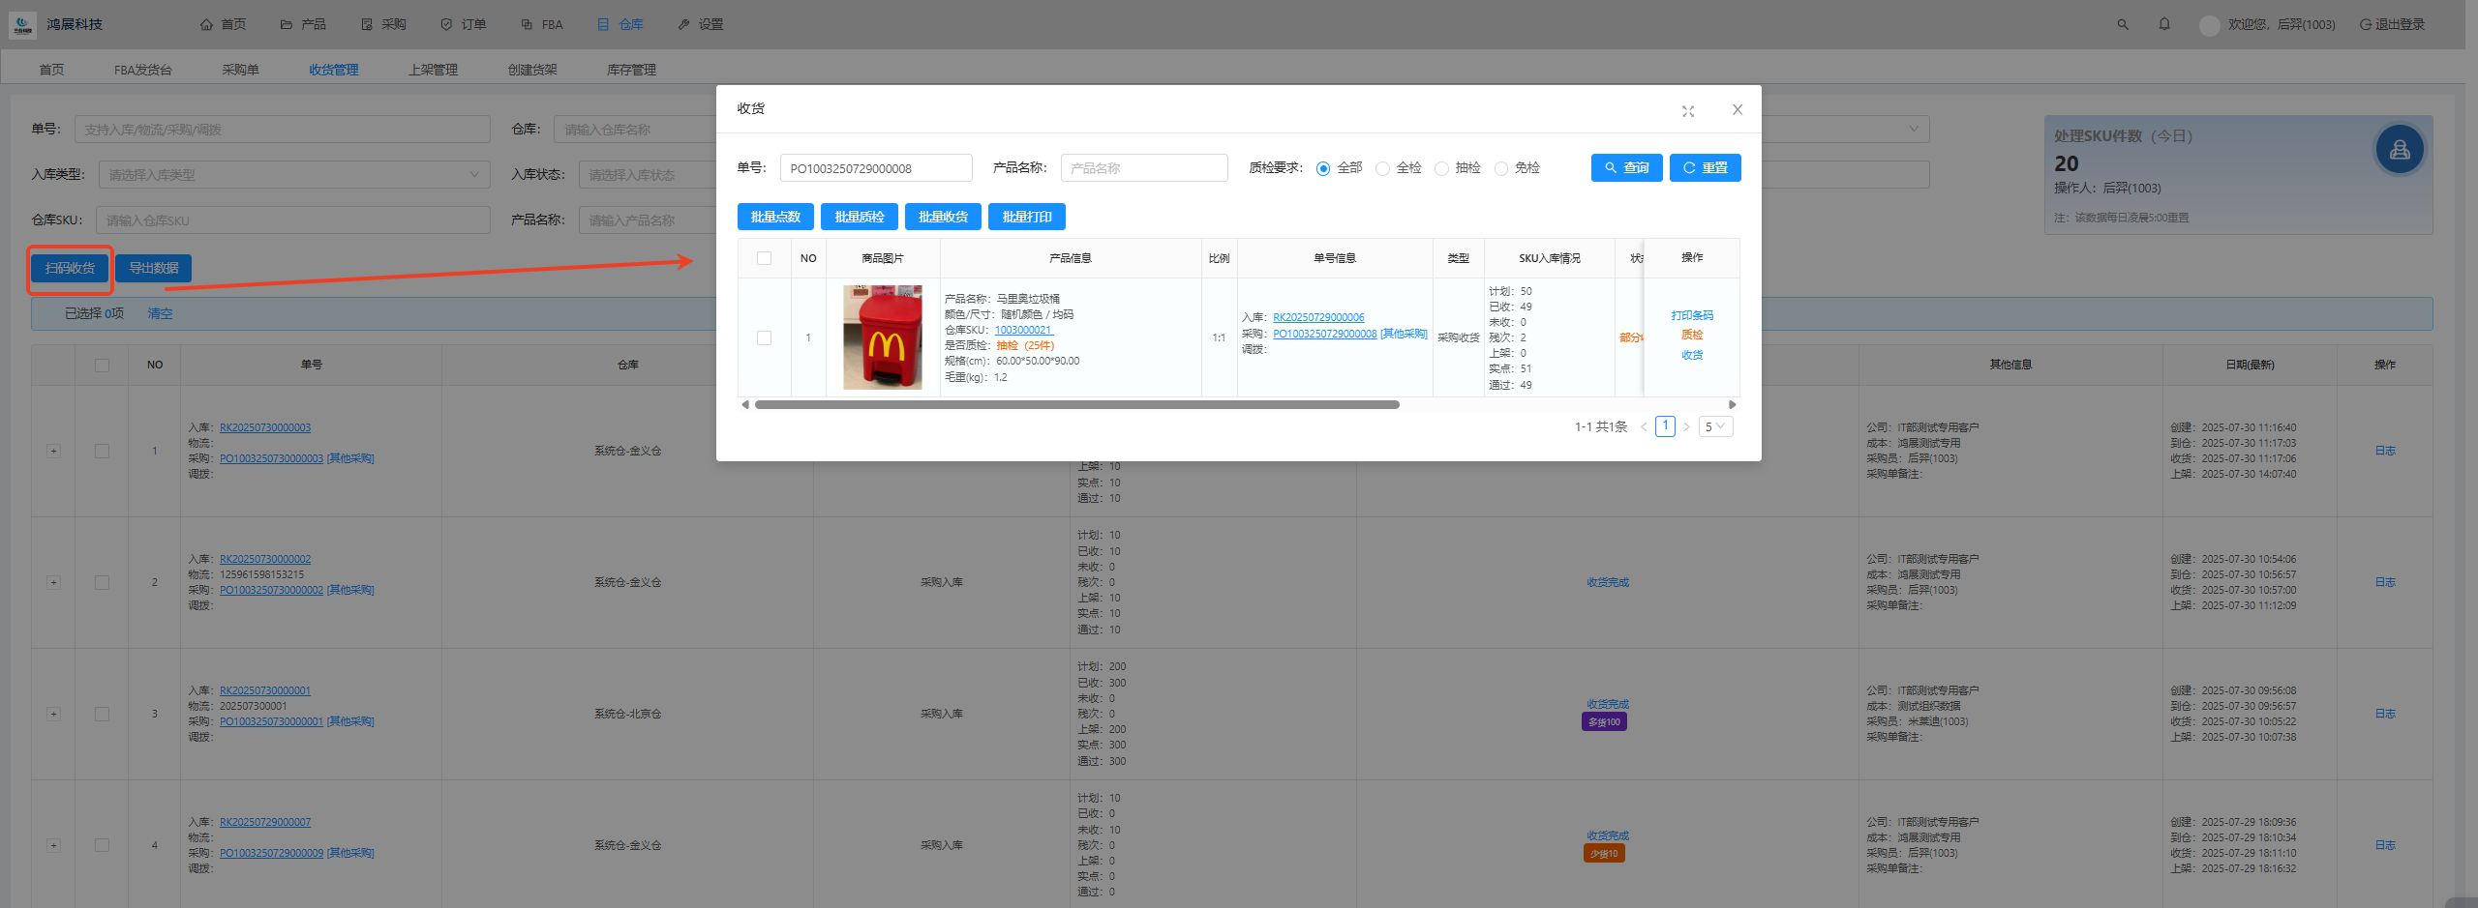
Task: Click the notification bell icon
Action: [x=2164, y=24]
